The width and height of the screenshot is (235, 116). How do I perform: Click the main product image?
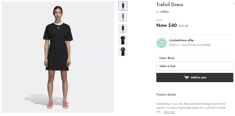[x=58, y=57]
